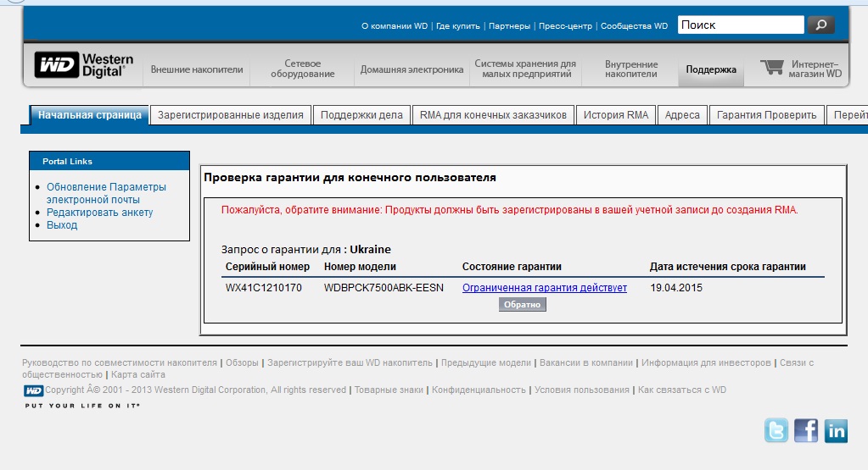Click the Portal Links panel header

pos(109,161)
